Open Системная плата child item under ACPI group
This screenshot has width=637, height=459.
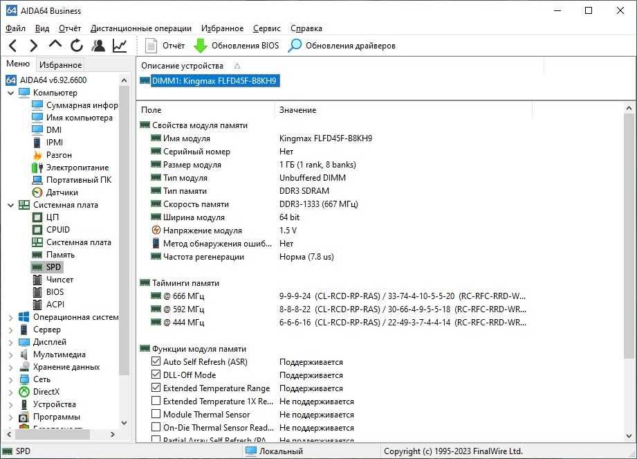(x=78, y=242)
